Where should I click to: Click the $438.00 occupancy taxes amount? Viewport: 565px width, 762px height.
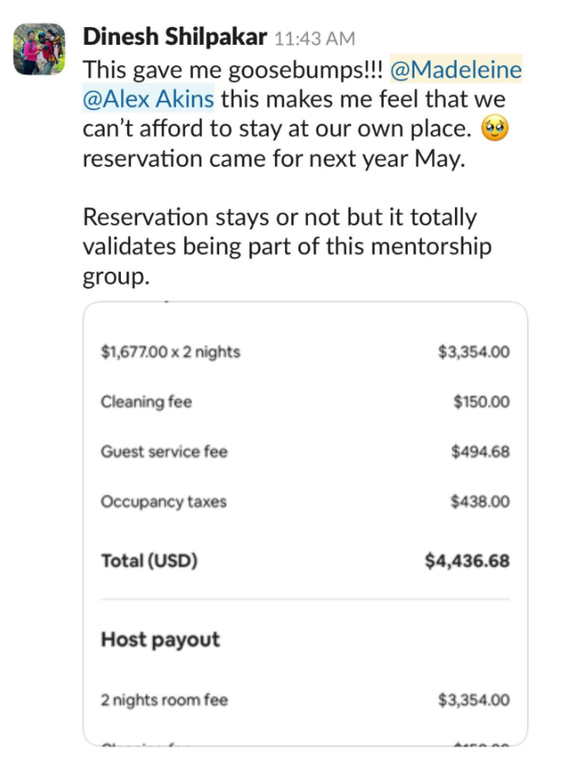click(x=480, y=501)
